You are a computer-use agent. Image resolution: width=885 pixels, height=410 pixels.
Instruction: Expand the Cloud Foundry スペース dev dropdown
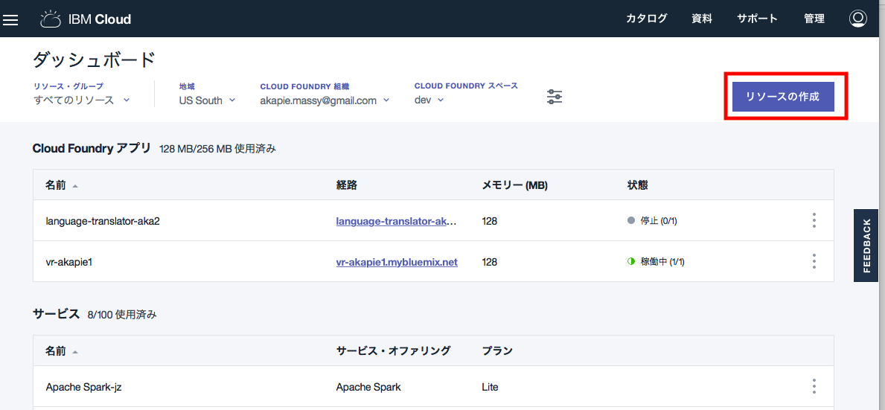(x=429, y=100)
